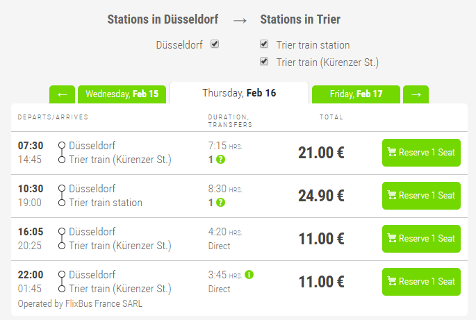This screenshot has height=320, width=476.
Task: Open the Friday, Feb 17 tab
Action: click(x=356, y=94)
